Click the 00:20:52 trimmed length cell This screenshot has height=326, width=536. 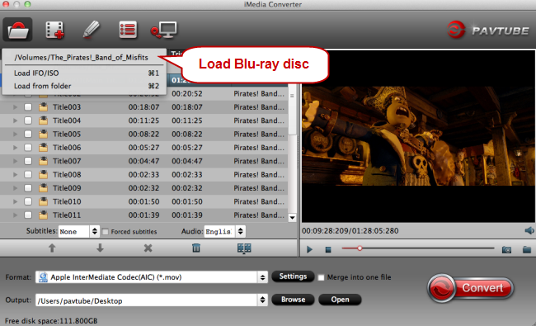pyautogui.click(x=187, y=94)
